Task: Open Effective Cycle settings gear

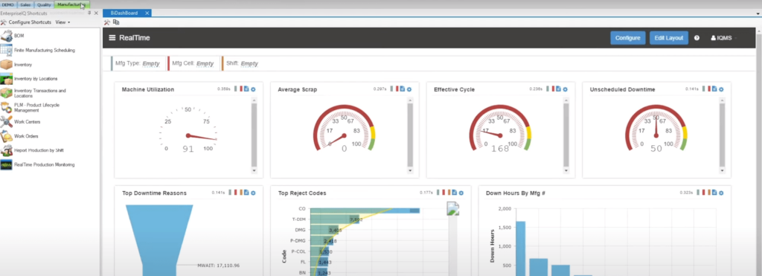Action: coord(565,89)
